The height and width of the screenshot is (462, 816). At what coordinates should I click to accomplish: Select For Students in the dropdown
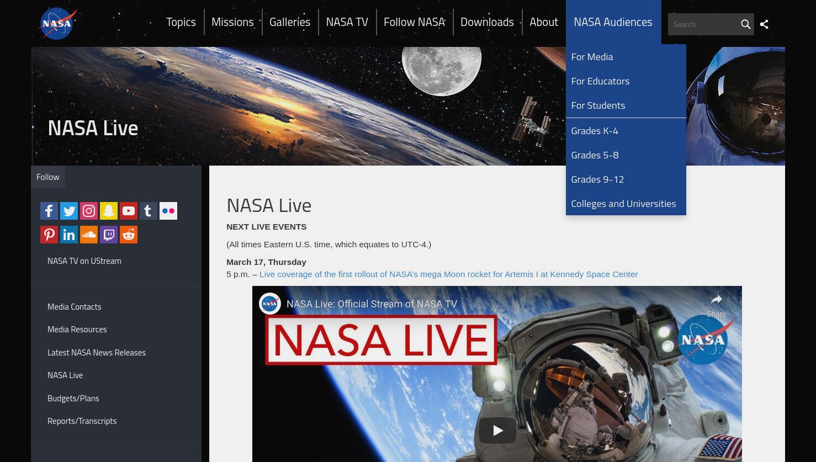626,105
